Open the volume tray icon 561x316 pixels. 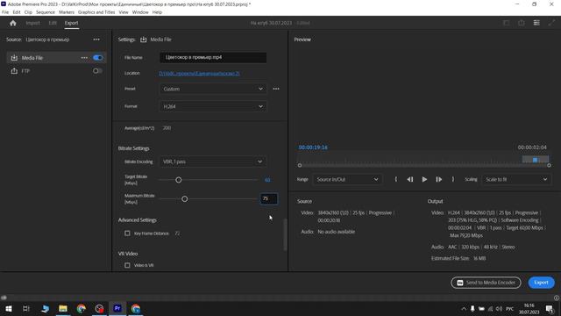499,308
